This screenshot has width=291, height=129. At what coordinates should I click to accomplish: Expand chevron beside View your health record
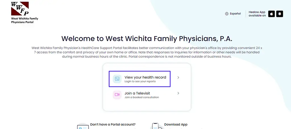coord(178,78)
